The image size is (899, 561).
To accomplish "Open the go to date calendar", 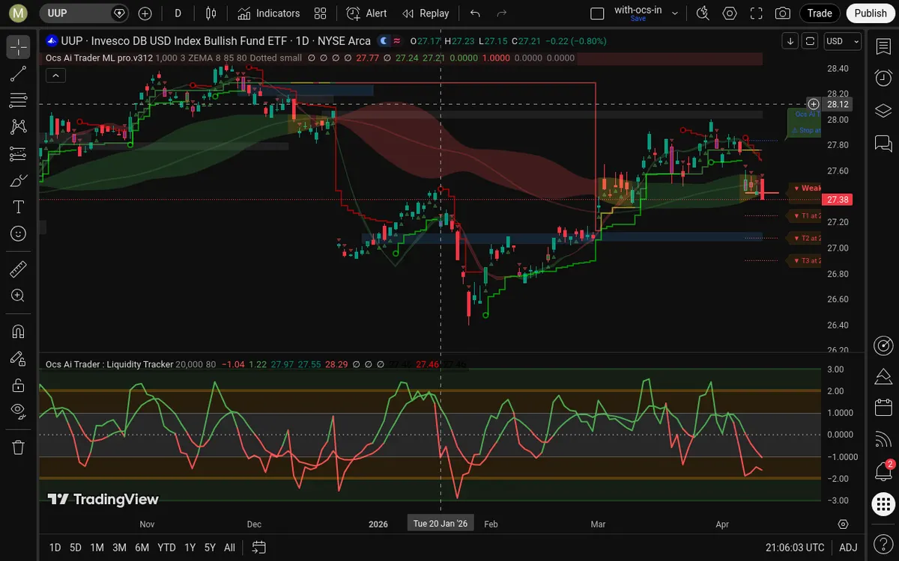I will [259, 548].
